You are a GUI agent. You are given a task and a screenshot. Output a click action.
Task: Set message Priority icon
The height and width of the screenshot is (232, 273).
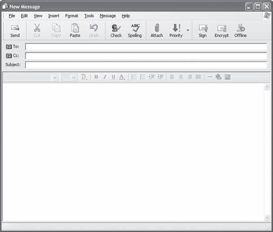coord(176,28)
